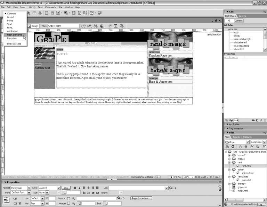The image size is (267, 207).
Task: Click the Bold formatting icon
Action: 75,188
